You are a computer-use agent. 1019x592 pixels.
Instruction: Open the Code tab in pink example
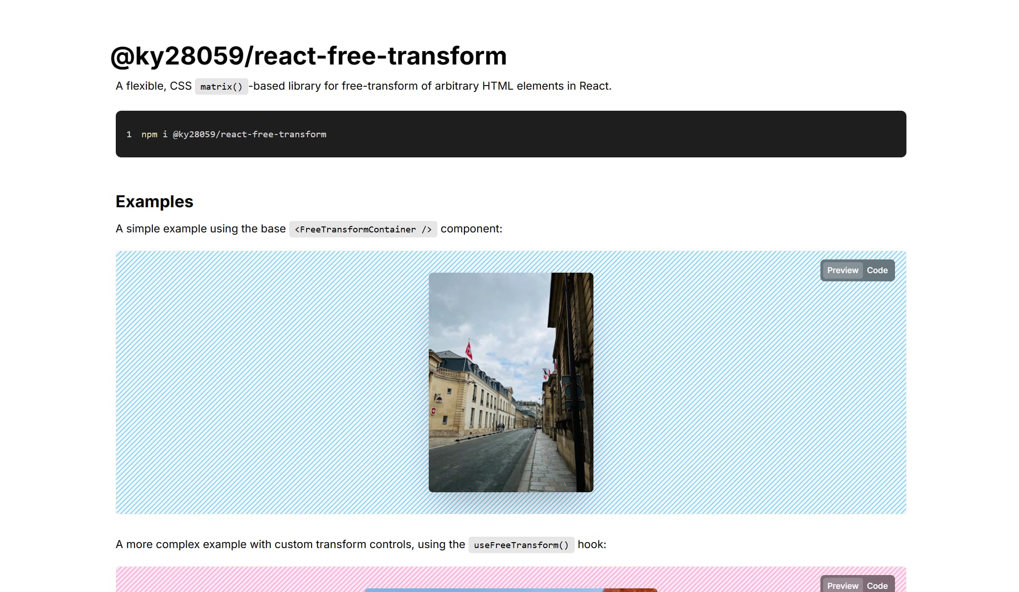click(877, 586)
